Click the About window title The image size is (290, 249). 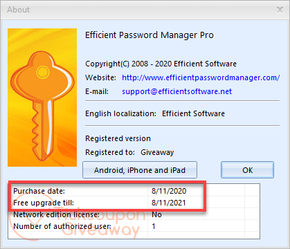[x=19, y=10]
